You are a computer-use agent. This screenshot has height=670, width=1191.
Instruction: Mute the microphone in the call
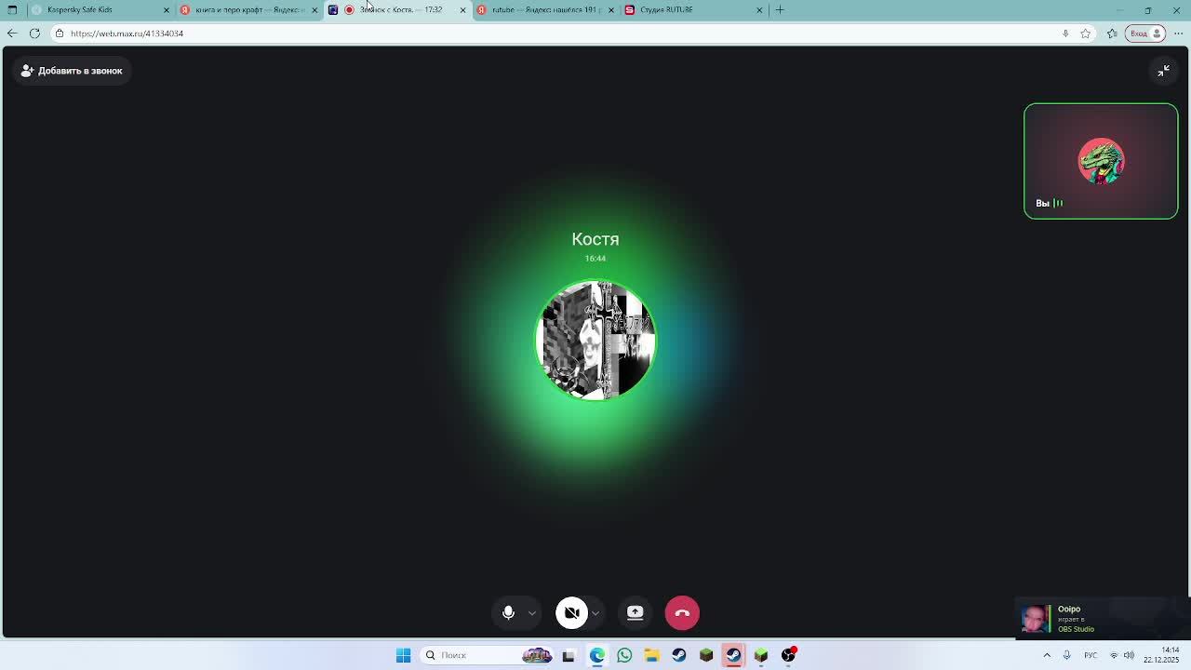(x=508, y=612)
